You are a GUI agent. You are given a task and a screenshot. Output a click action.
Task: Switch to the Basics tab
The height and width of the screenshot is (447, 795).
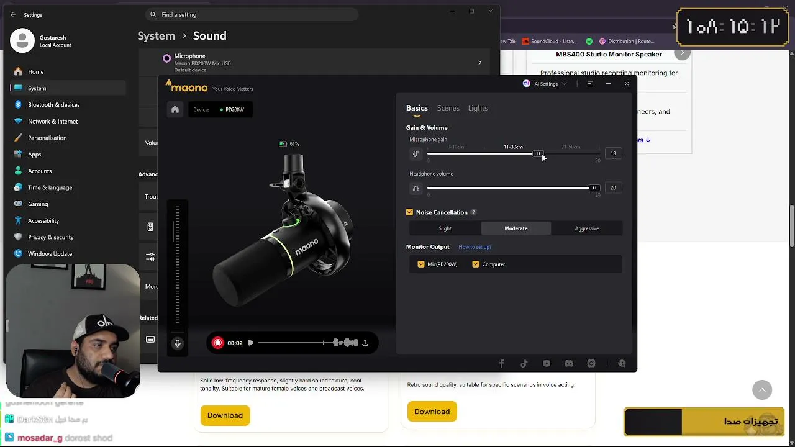tap(417, 108)
